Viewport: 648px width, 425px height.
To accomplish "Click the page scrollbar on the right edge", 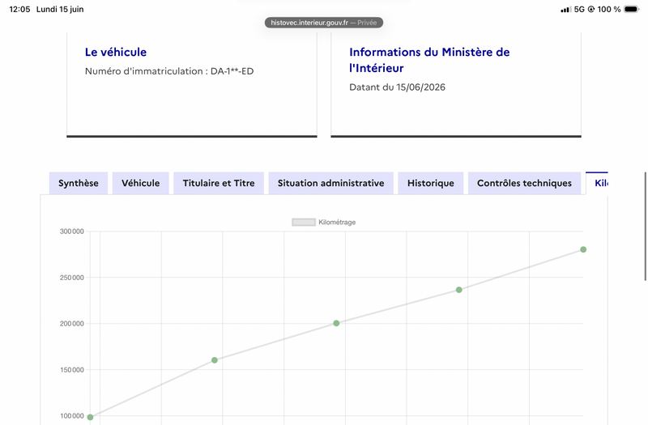I will tap(645, 227).
